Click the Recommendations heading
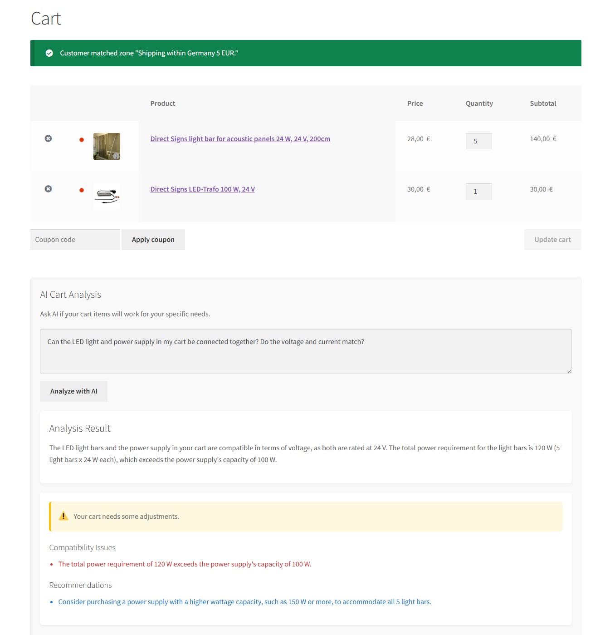 click(x=81, y=585)
